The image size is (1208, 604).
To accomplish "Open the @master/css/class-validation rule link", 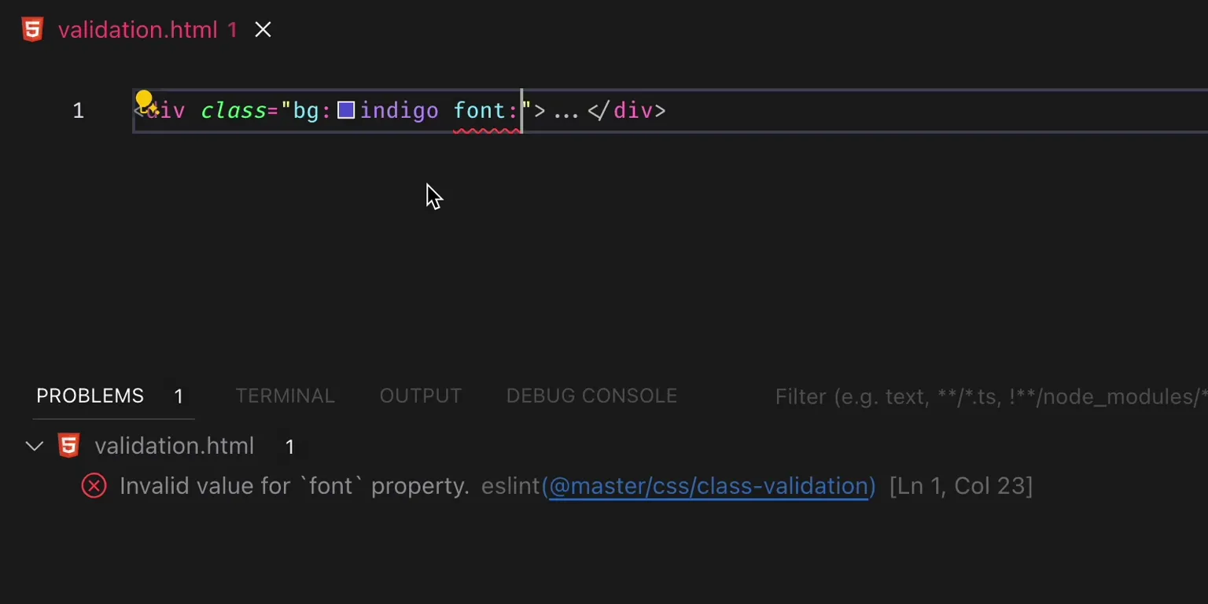I will (x=709, y=486).
